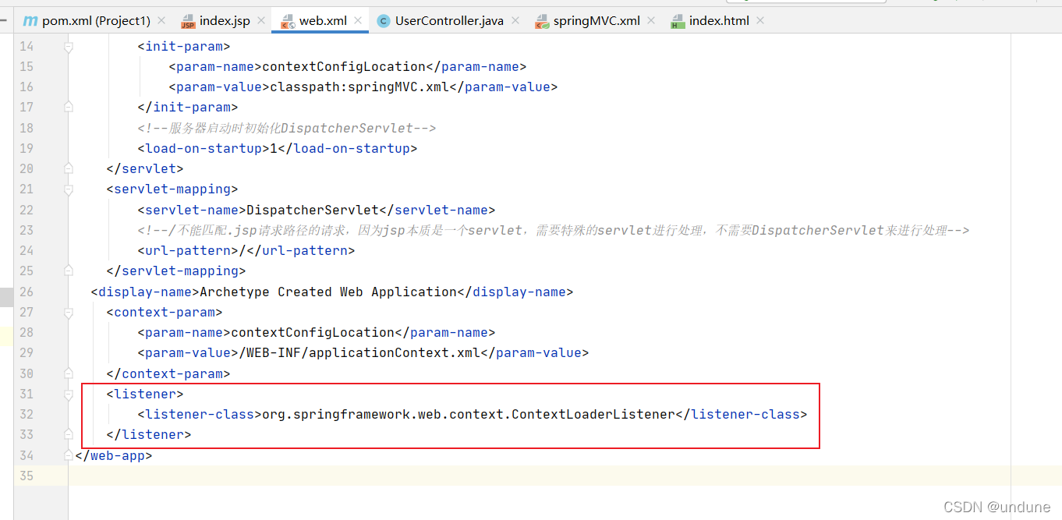Click the Spring leaf icon on springMVC.xml tab
This screenshot has width=1062, height=520.
click(544, 20)
